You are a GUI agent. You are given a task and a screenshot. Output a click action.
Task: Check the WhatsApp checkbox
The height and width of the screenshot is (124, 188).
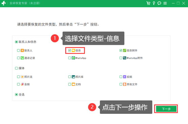pyautogui.click(x=70, y=58)
